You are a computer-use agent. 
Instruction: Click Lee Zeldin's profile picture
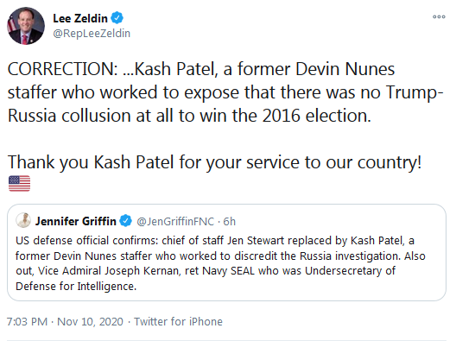[26, 26]
